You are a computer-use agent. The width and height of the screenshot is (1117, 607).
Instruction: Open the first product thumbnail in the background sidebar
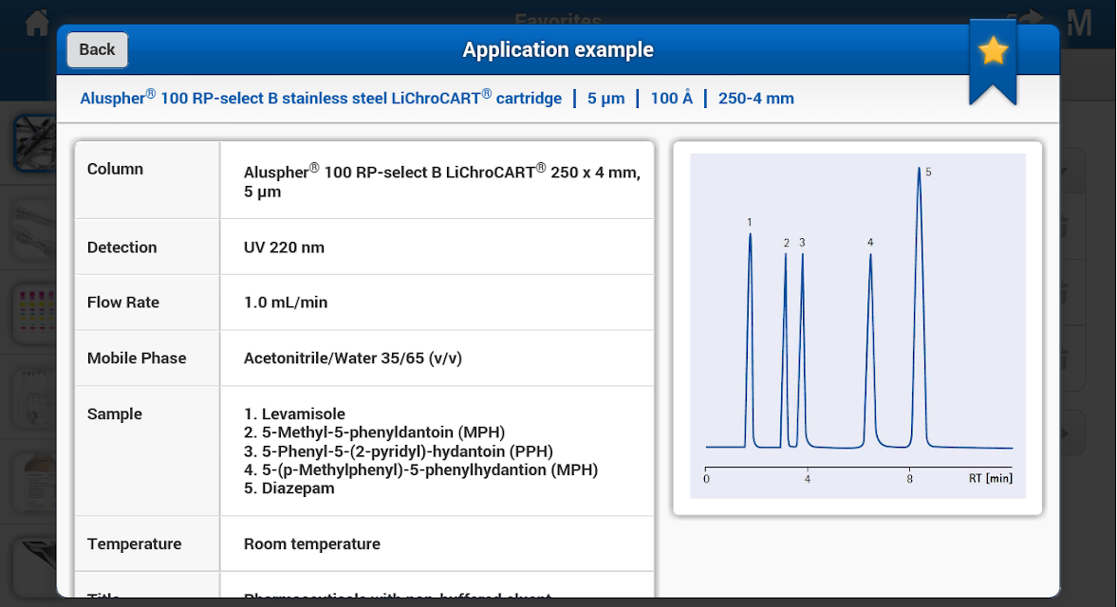pyautogui.click(x=35, y=144)
